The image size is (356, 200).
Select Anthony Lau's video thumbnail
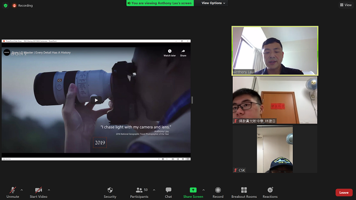(275, 51)
